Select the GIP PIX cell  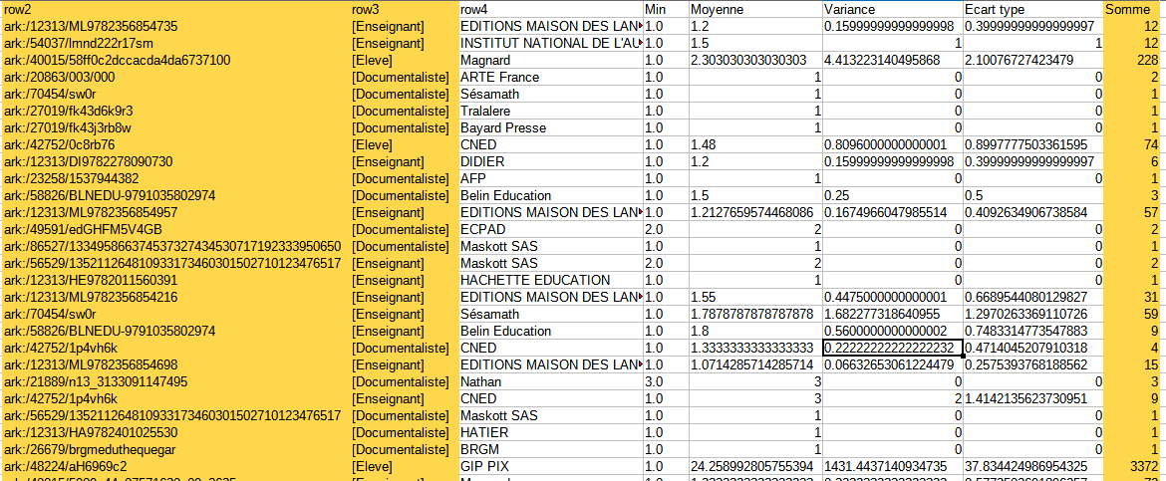[x=549, y=466]
